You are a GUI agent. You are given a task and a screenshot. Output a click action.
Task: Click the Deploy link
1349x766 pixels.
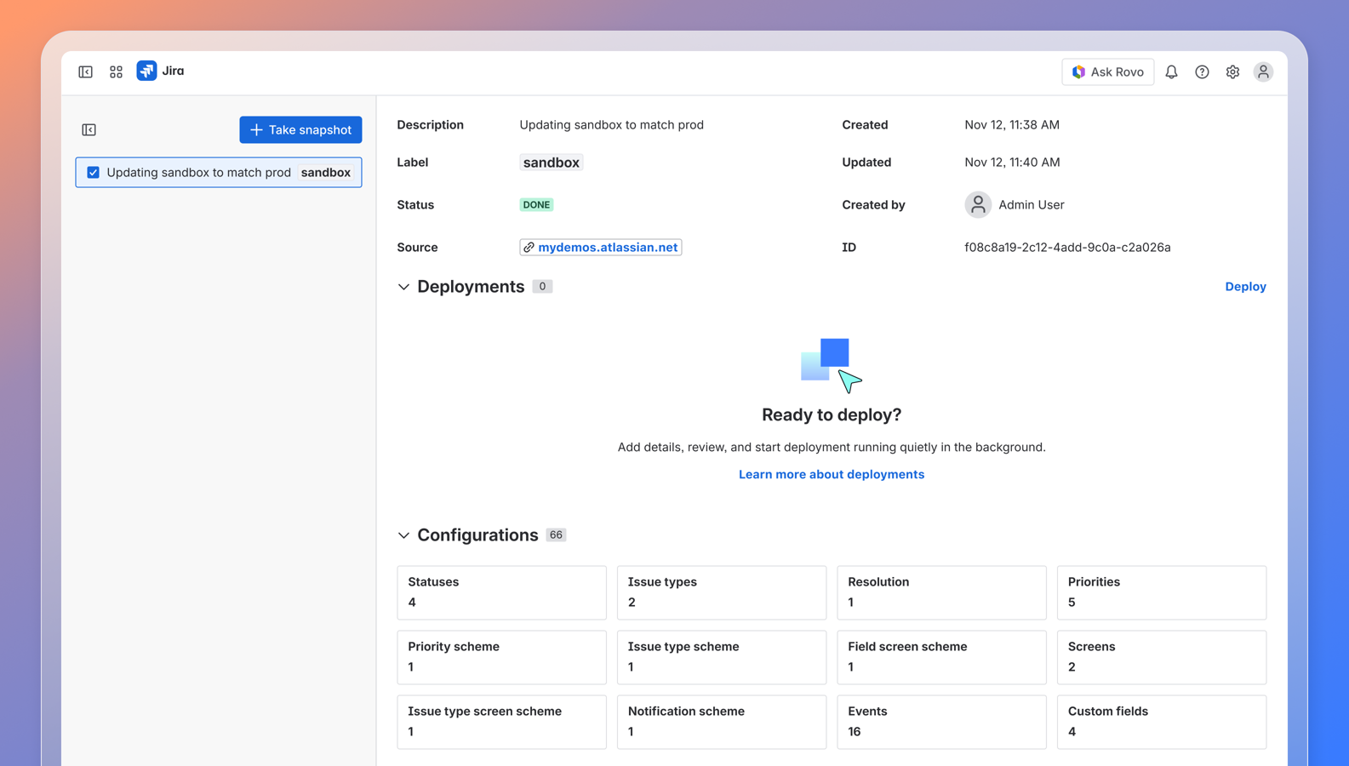tap(1245, 287)
